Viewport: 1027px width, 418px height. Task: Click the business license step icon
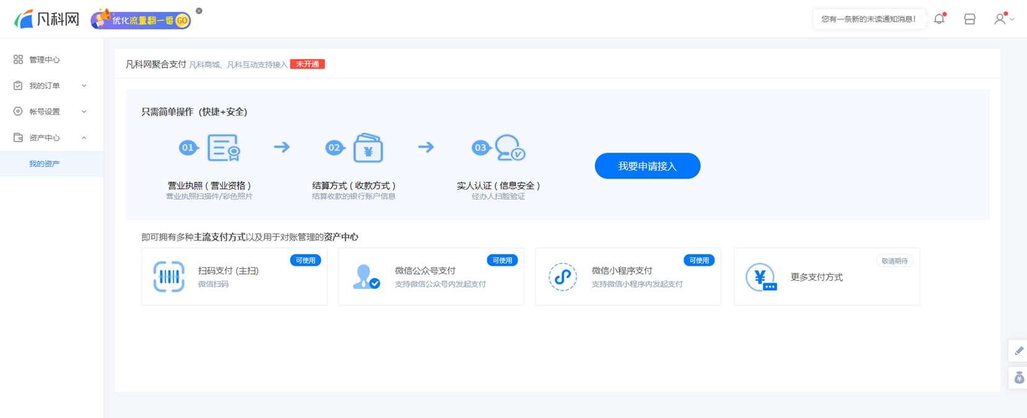point(223,148)
